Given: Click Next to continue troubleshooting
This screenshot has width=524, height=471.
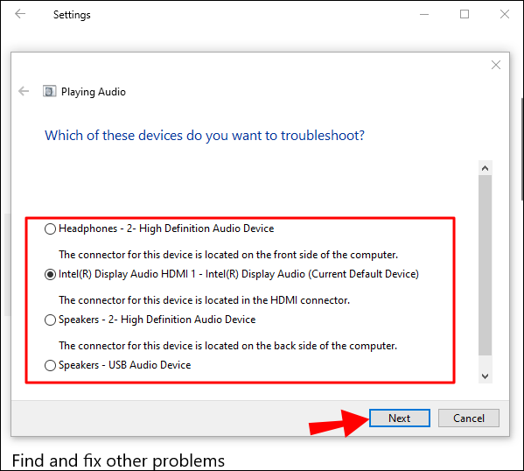Looking at the screenshot, I should pos(400,418).
